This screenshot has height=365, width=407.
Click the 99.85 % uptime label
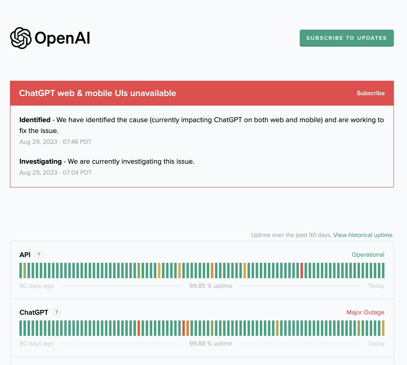[211, 286]
